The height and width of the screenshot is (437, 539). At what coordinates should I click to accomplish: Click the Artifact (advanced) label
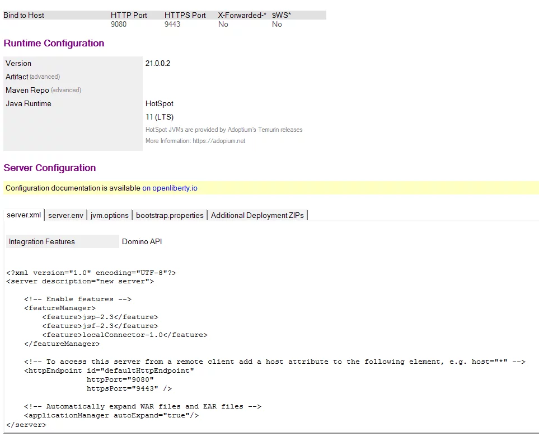tap(32, 77)
